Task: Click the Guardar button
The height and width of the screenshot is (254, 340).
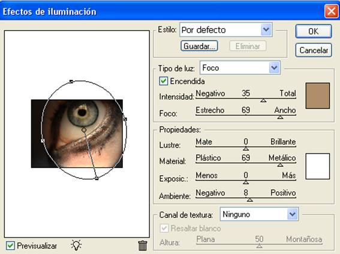Action: pyautogui.click(x=199, y=46)
